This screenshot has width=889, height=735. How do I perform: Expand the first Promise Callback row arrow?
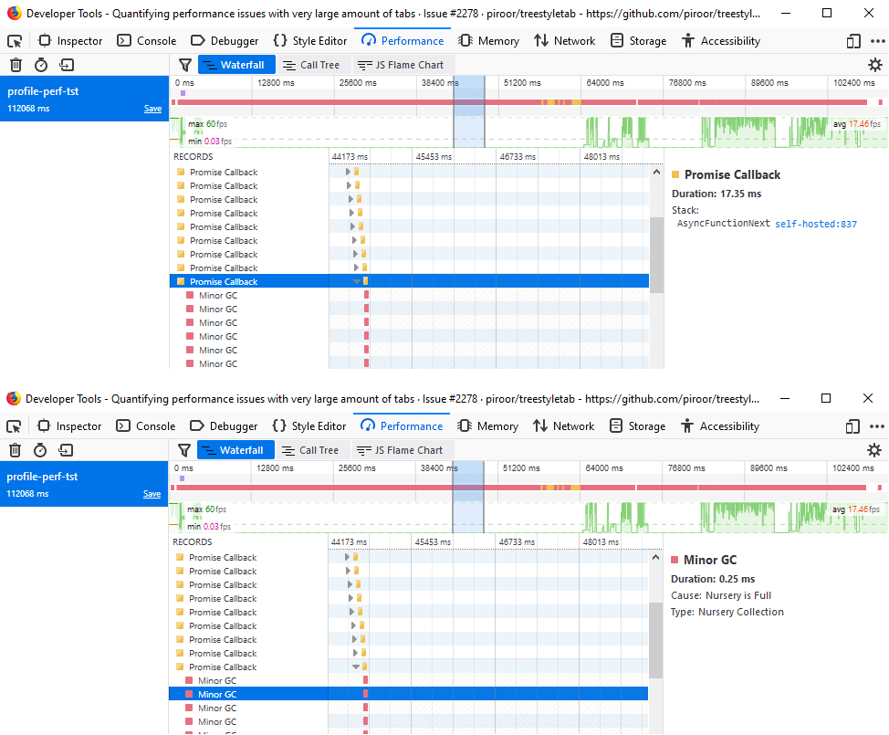[349, 172]
